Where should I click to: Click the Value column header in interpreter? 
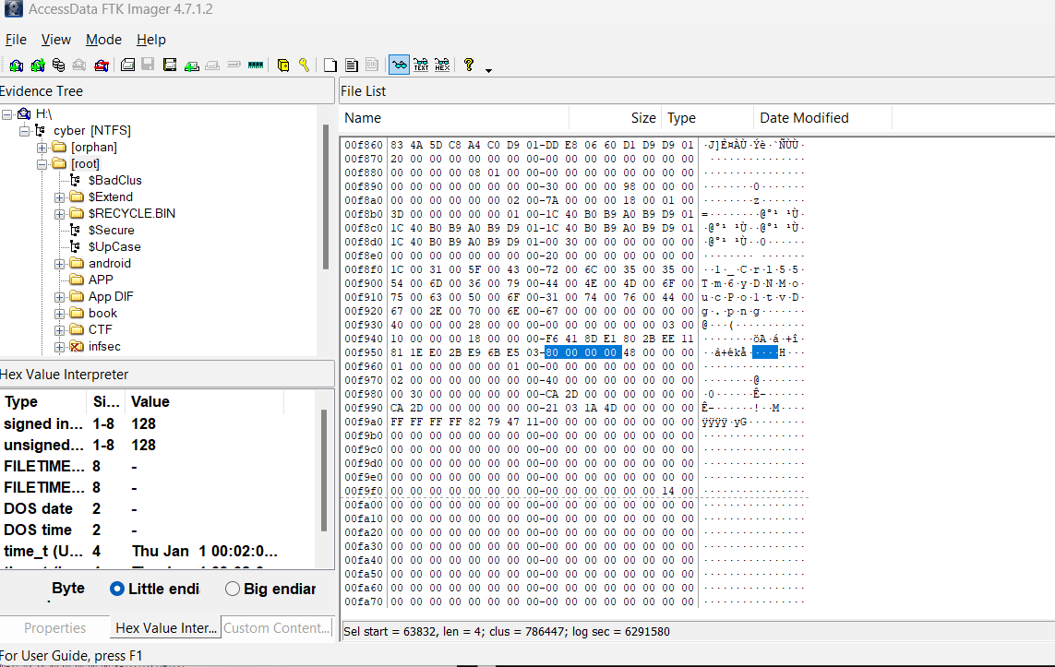pos(205,402)
